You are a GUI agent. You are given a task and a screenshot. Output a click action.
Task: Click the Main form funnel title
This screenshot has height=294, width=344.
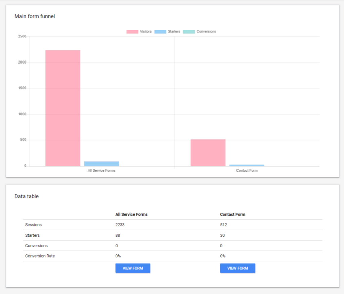[35, 16]
